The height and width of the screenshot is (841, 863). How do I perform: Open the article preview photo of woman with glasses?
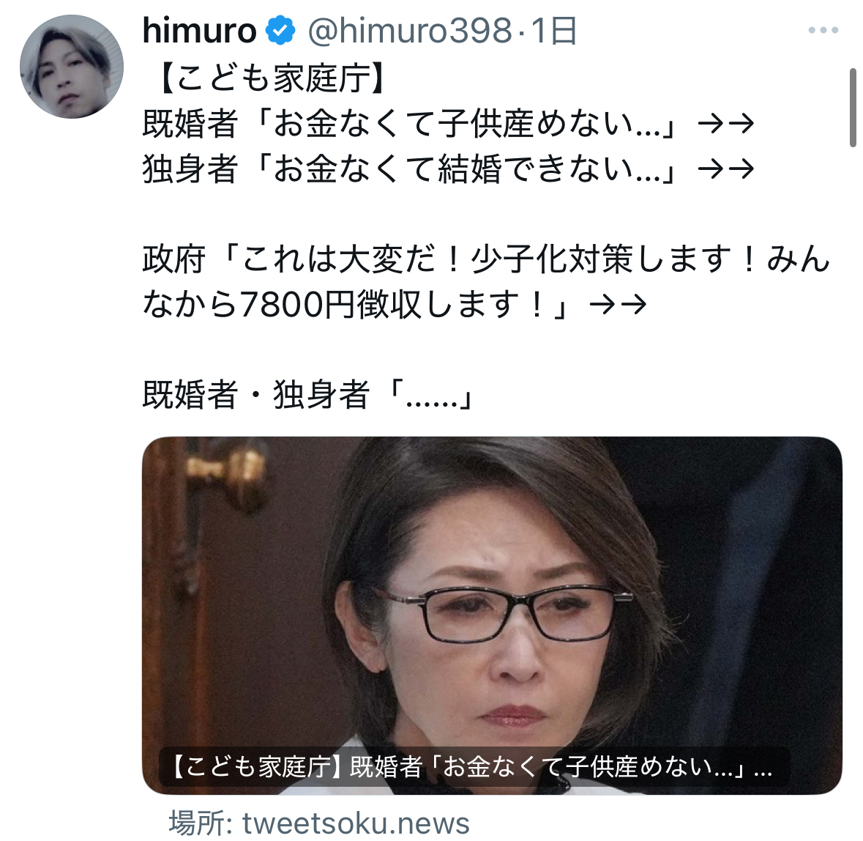point(492,615)
